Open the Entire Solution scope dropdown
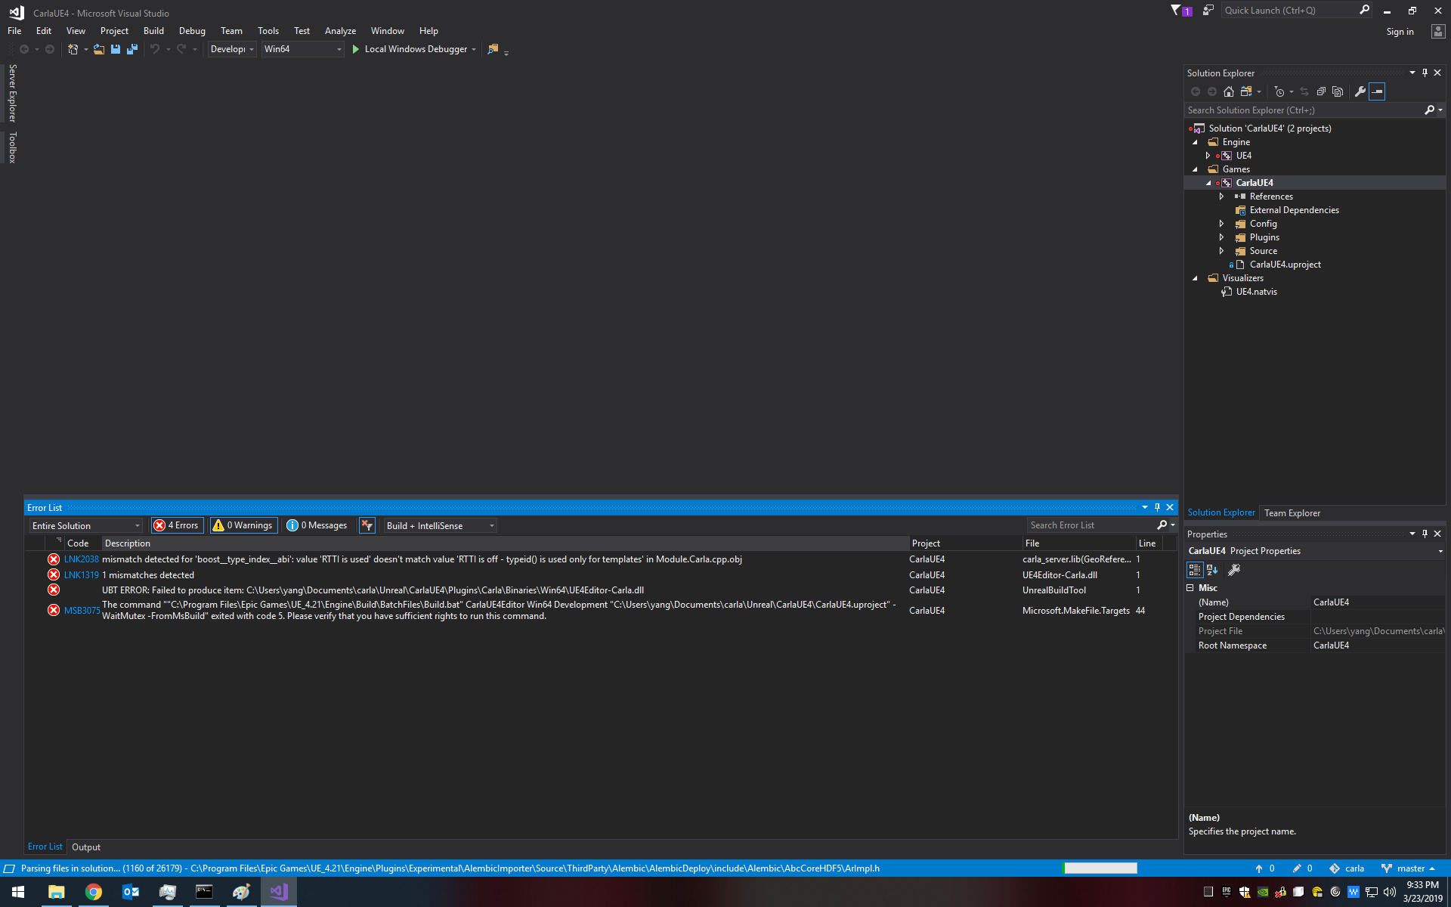Viewport: 1451px width, 907px height. (x=86, y=525)
